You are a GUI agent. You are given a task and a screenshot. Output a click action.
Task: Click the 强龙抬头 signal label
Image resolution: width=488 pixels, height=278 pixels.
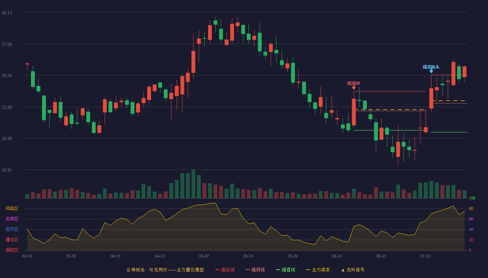(x=431, y=67)
